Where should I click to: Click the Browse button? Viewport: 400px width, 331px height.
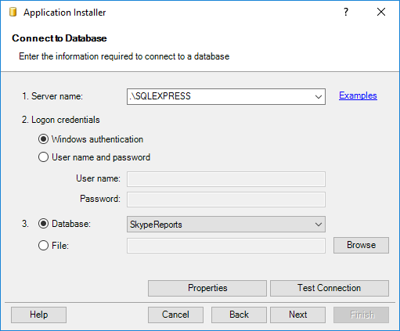(361, 245)
